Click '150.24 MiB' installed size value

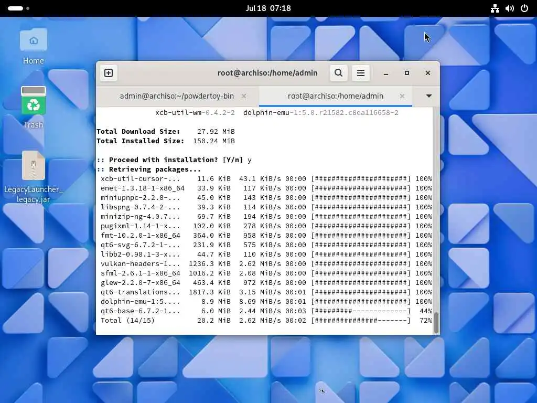(214, 141)
